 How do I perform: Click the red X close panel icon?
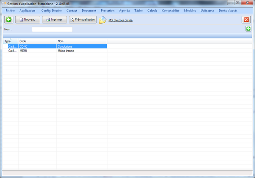[246, 20]
